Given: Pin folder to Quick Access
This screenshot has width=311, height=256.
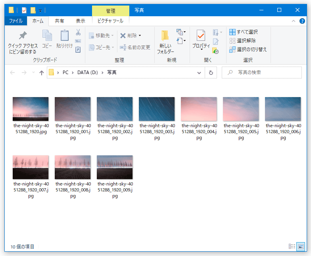Looking at the screenshot, I should (x=23, y=43).
